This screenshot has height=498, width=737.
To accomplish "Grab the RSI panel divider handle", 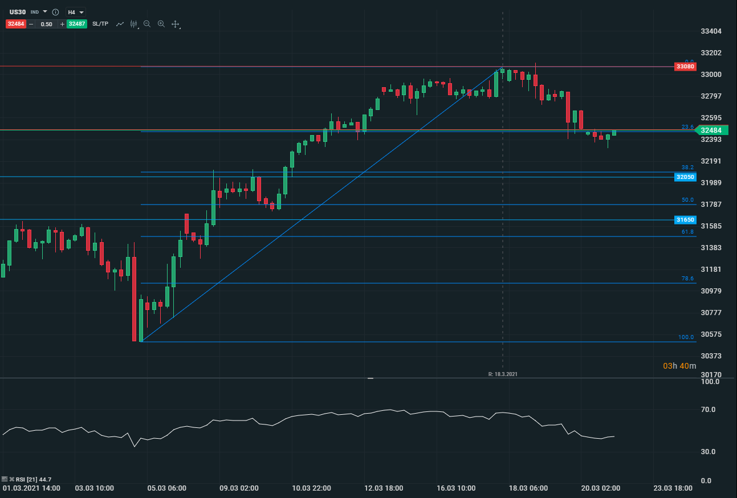I will coord(370,378).
